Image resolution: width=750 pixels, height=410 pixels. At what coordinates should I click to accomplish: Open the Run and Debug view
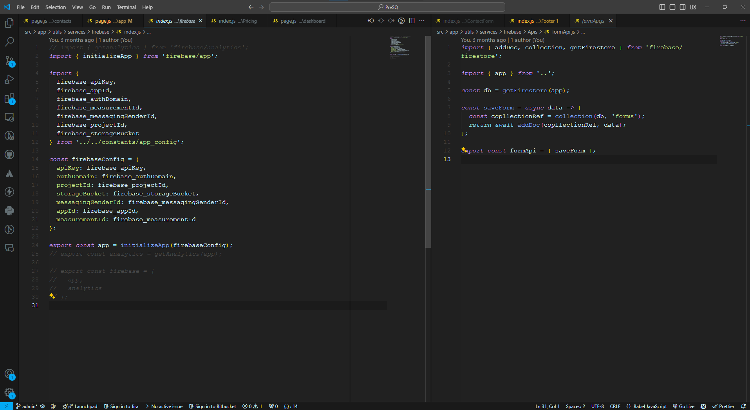tap(9, 79)
